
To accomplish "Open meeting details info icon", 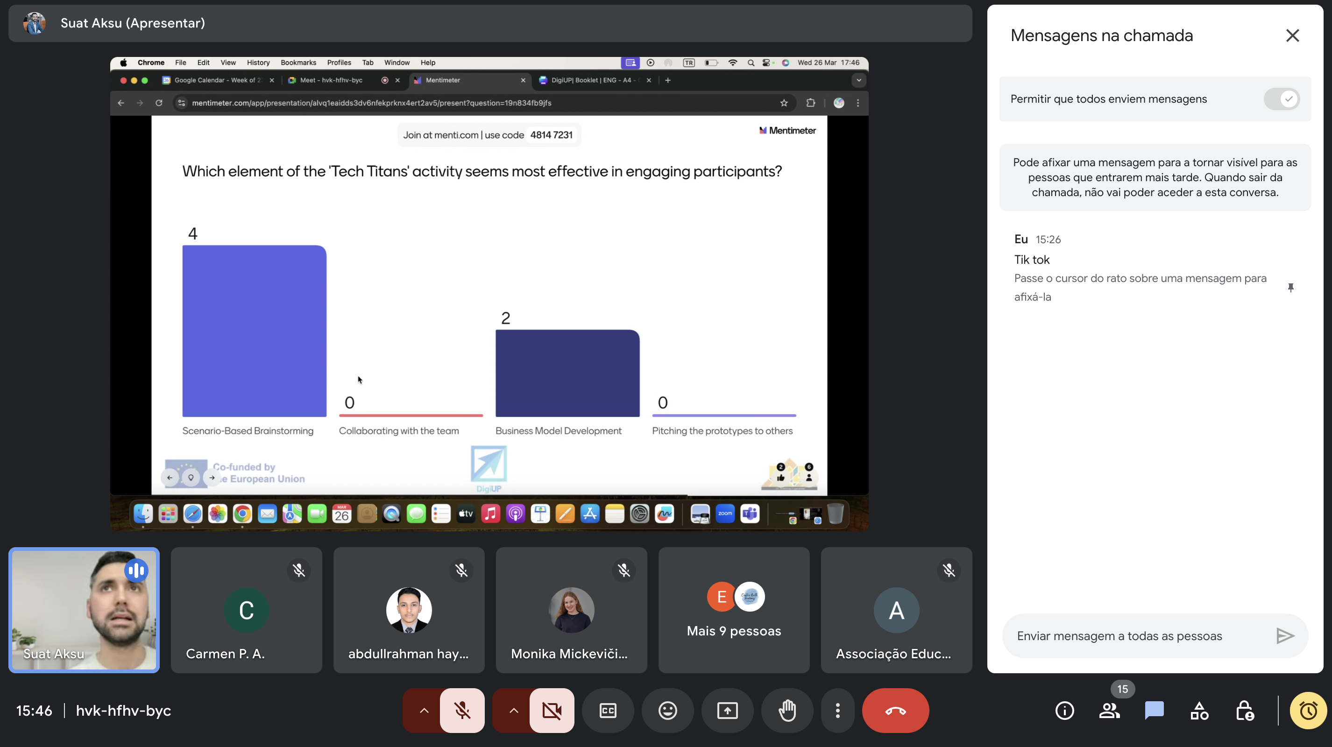I will 1064,710.
